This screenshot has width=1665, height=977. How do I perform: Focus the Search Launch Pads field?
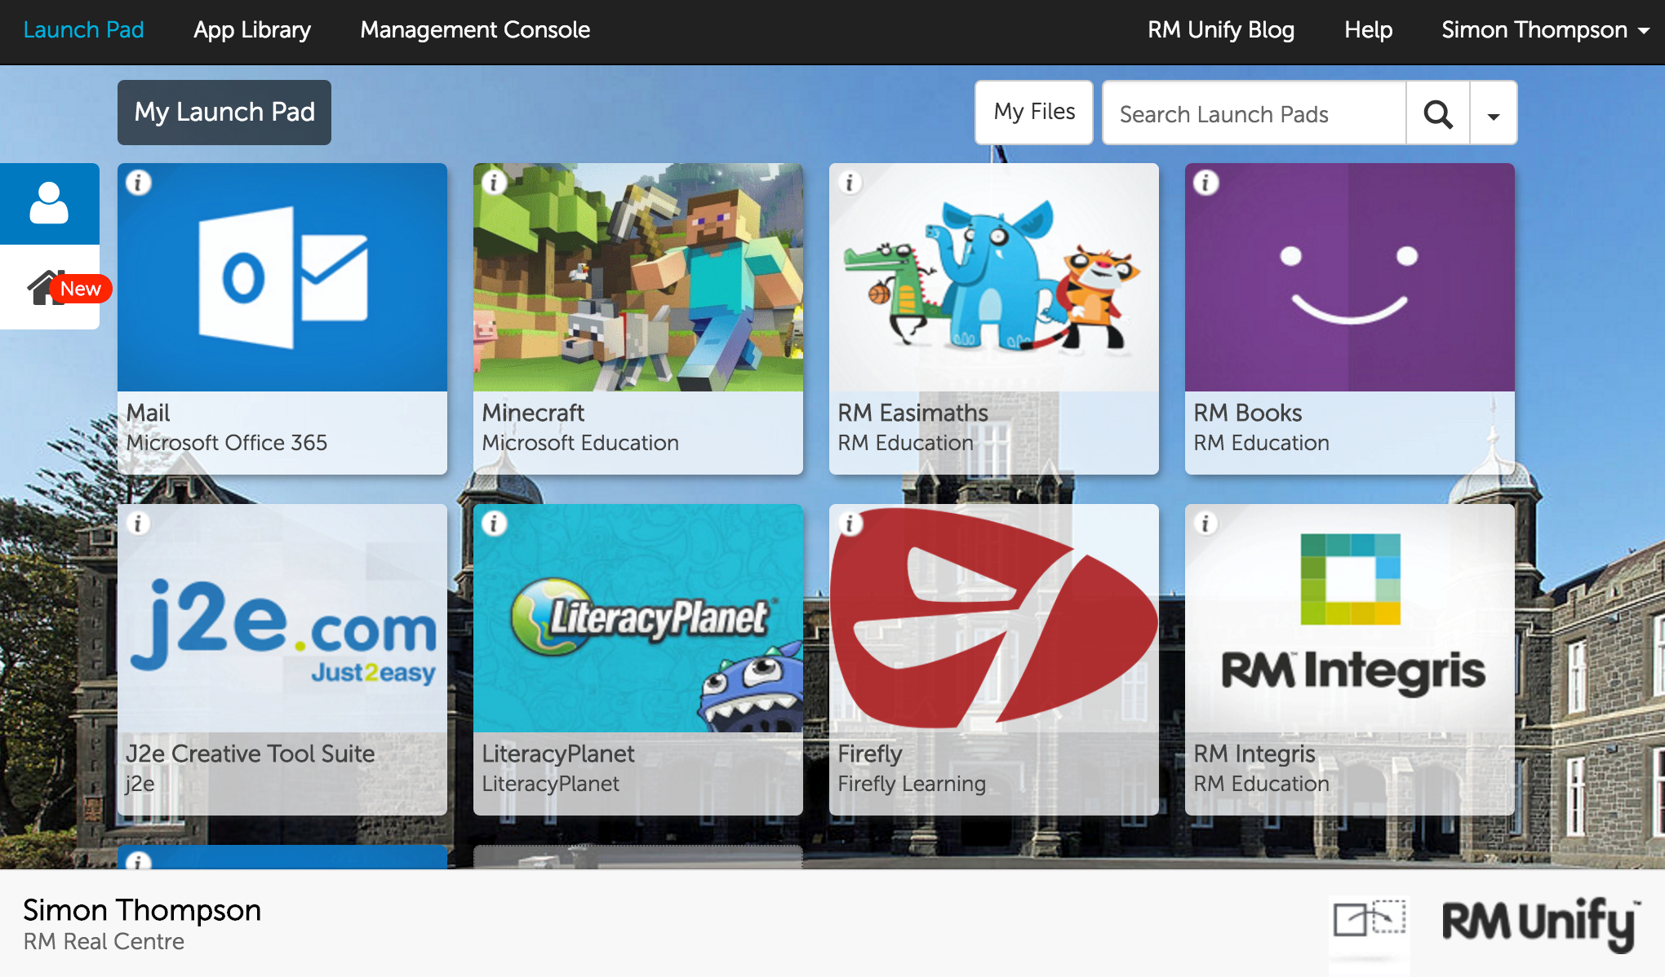pyautogui.click(x=1254, y=113)
